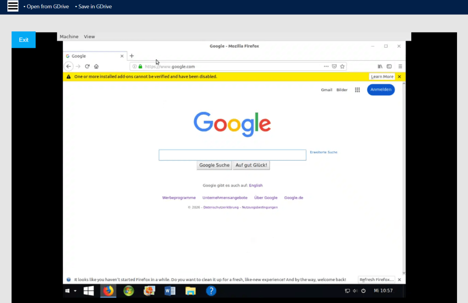The width and height of the screenshot is (468, 303).
Task: Click the green secure connection padlock
Action: click(140, 67)
